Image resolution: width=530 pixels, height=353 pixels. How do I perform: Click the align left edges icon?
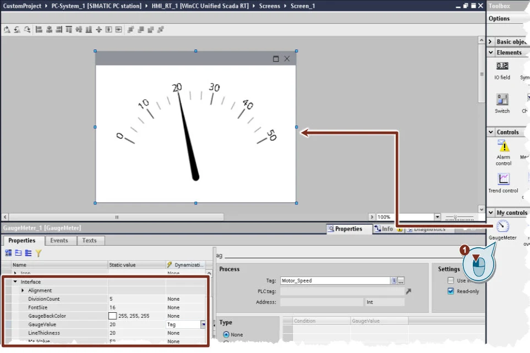click(39, 30)
